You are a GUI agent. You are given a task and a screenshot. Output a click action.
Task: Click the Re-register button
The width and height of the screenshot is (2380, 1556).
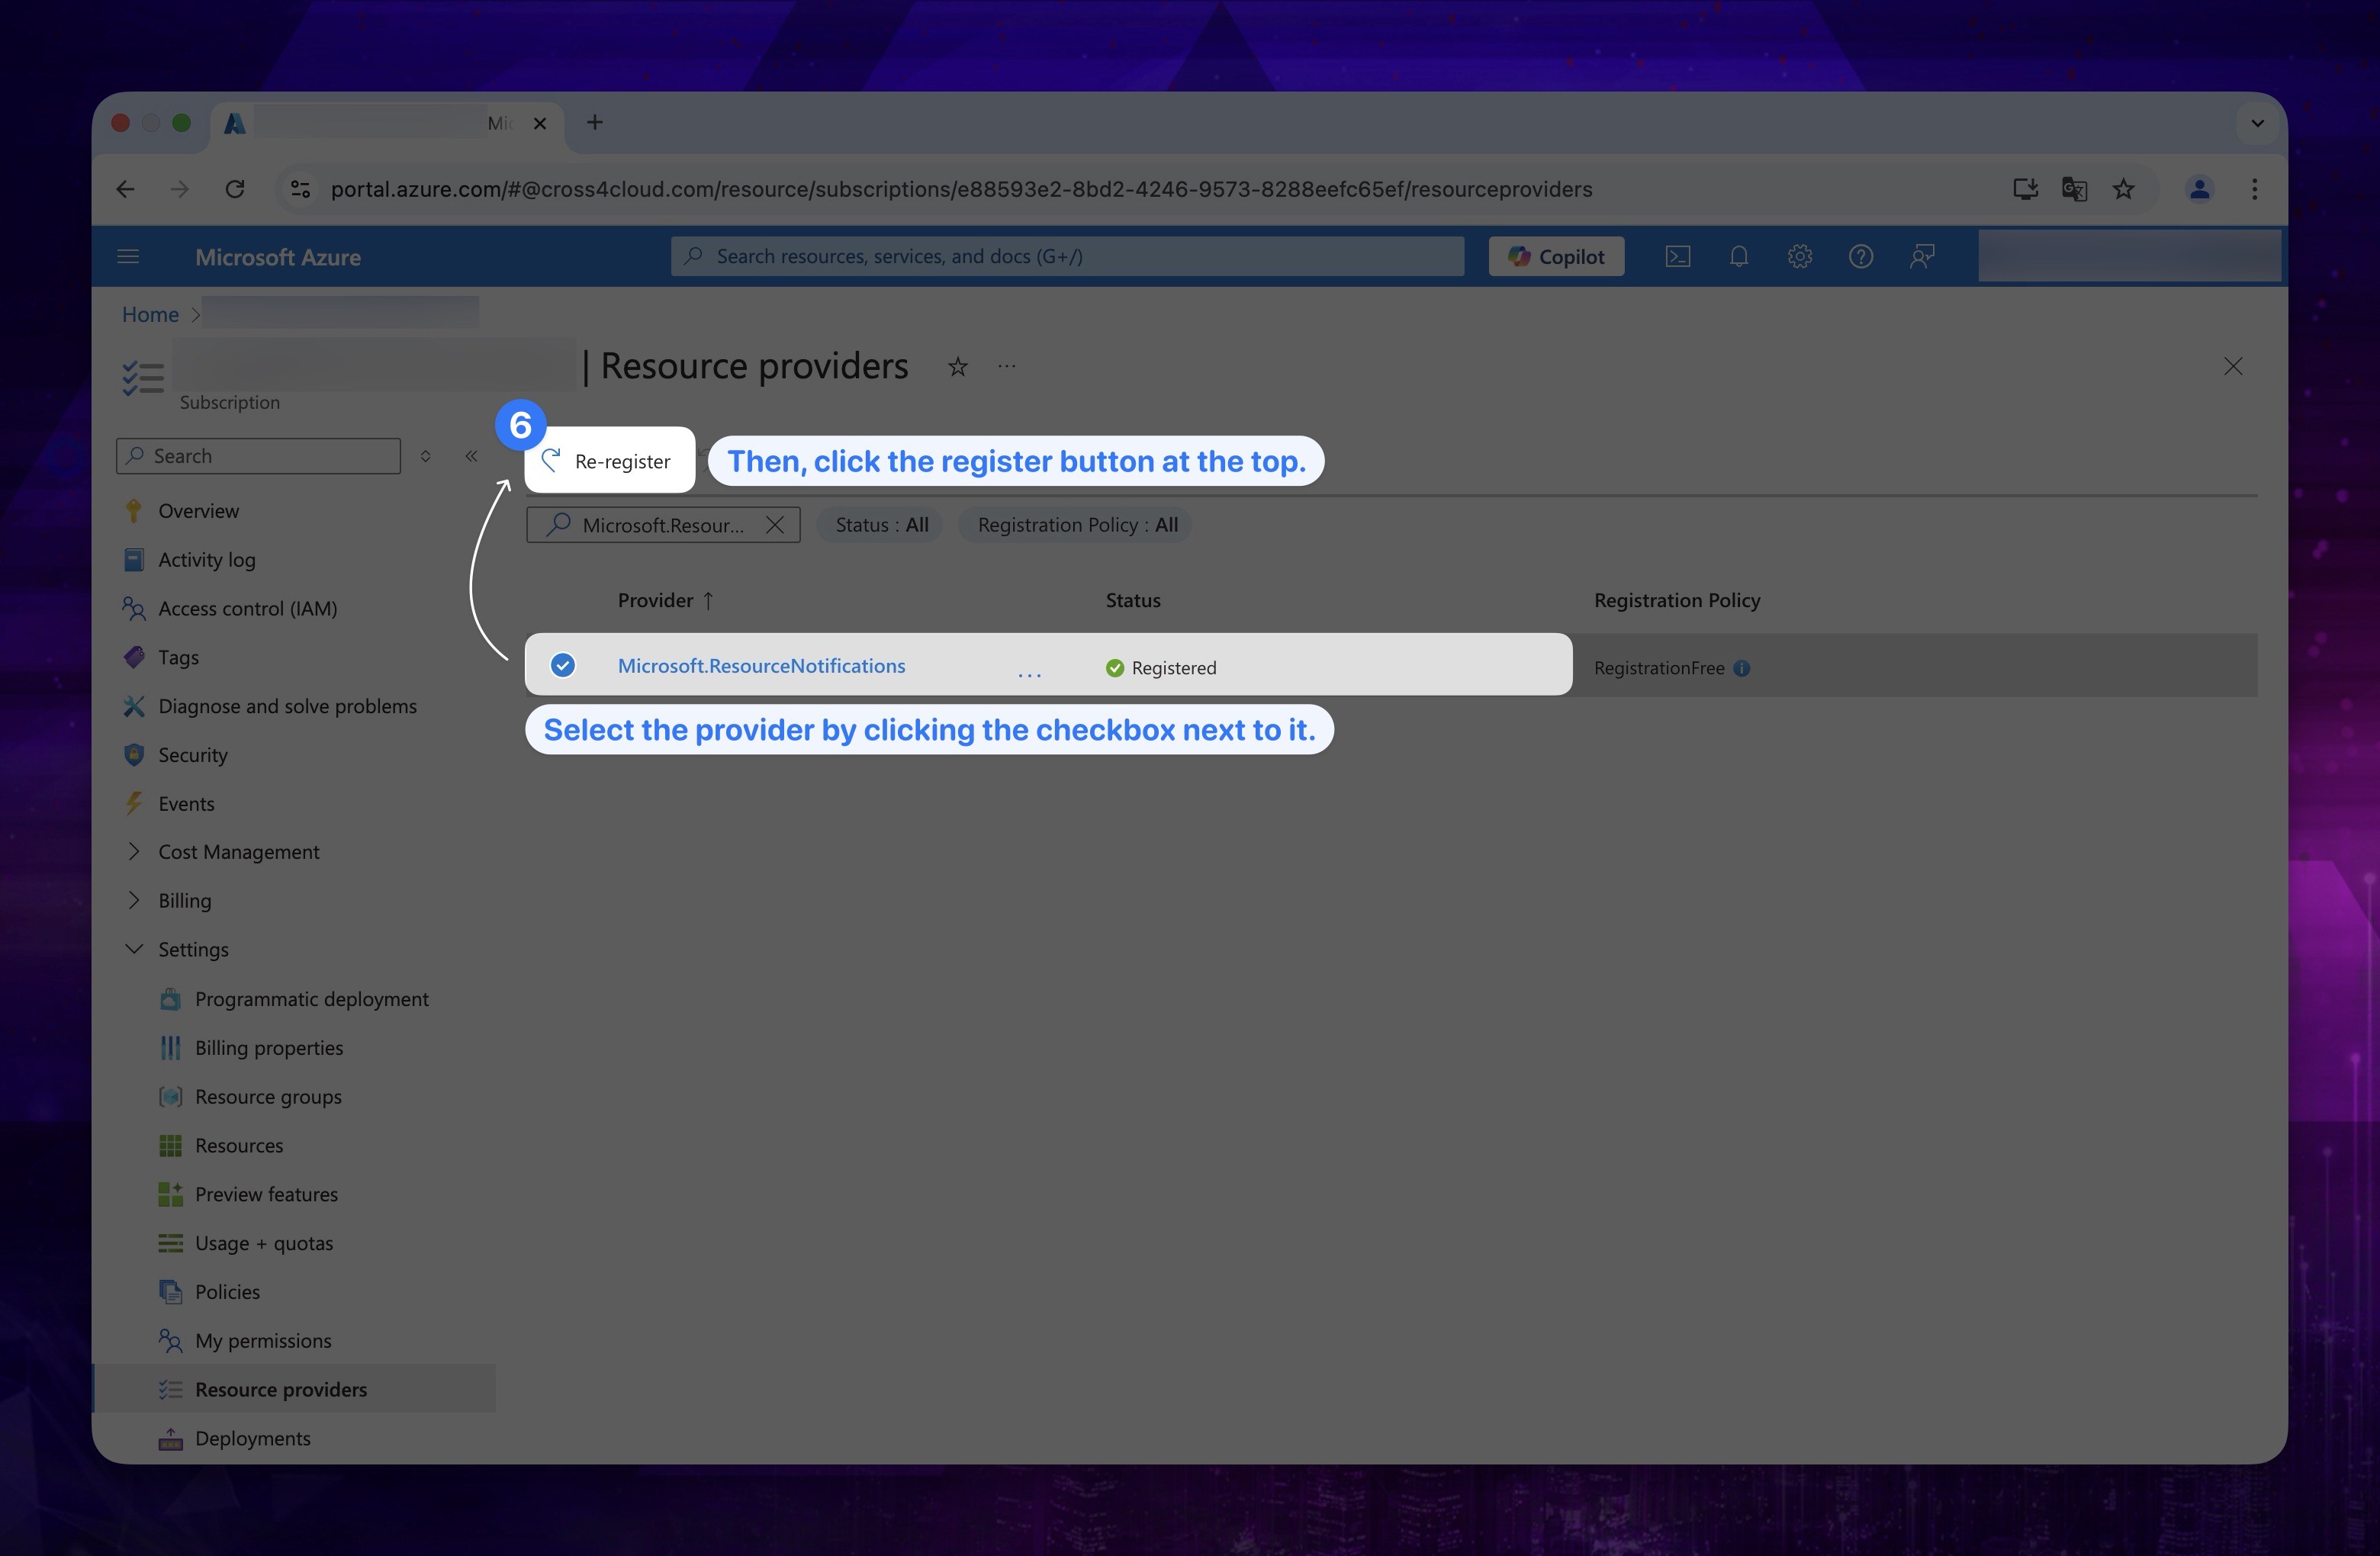coord(609,460)
